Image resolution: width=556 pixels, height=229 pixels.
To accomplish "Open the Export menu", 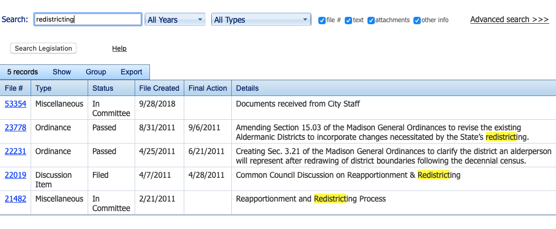I will click(131, 72).
